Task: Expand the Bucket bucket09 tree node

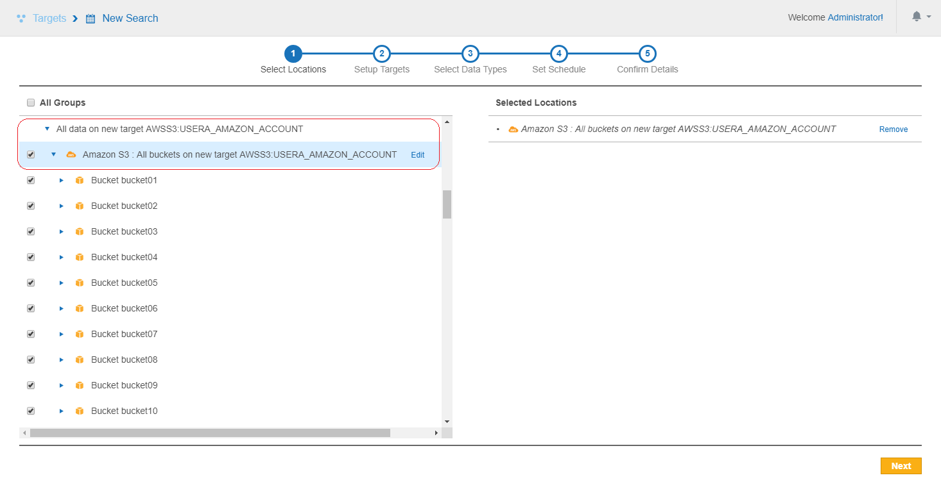Action: point(62,385)
